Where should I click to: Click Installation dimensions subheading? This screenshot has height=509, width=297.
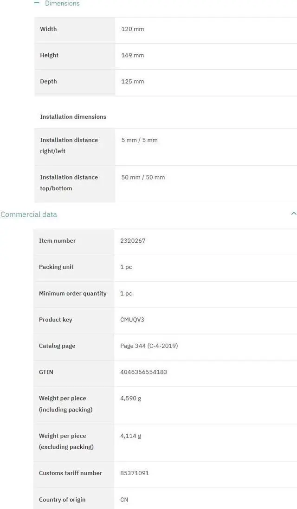click(x=73, y=117)
